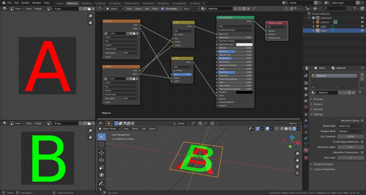Open the viewport Options button
The image size is (366, 195).
(294, 123)
